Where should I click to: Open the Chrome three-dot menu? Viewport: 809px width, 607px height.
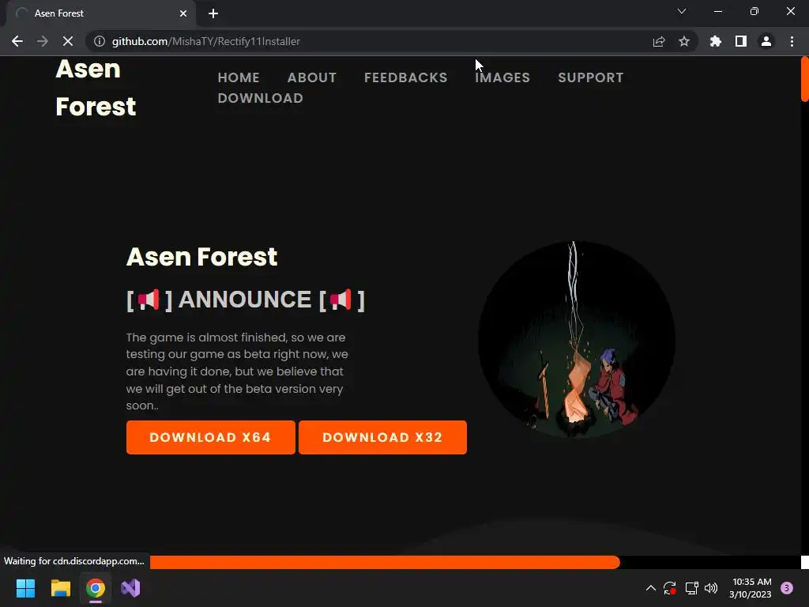(792, 41)
